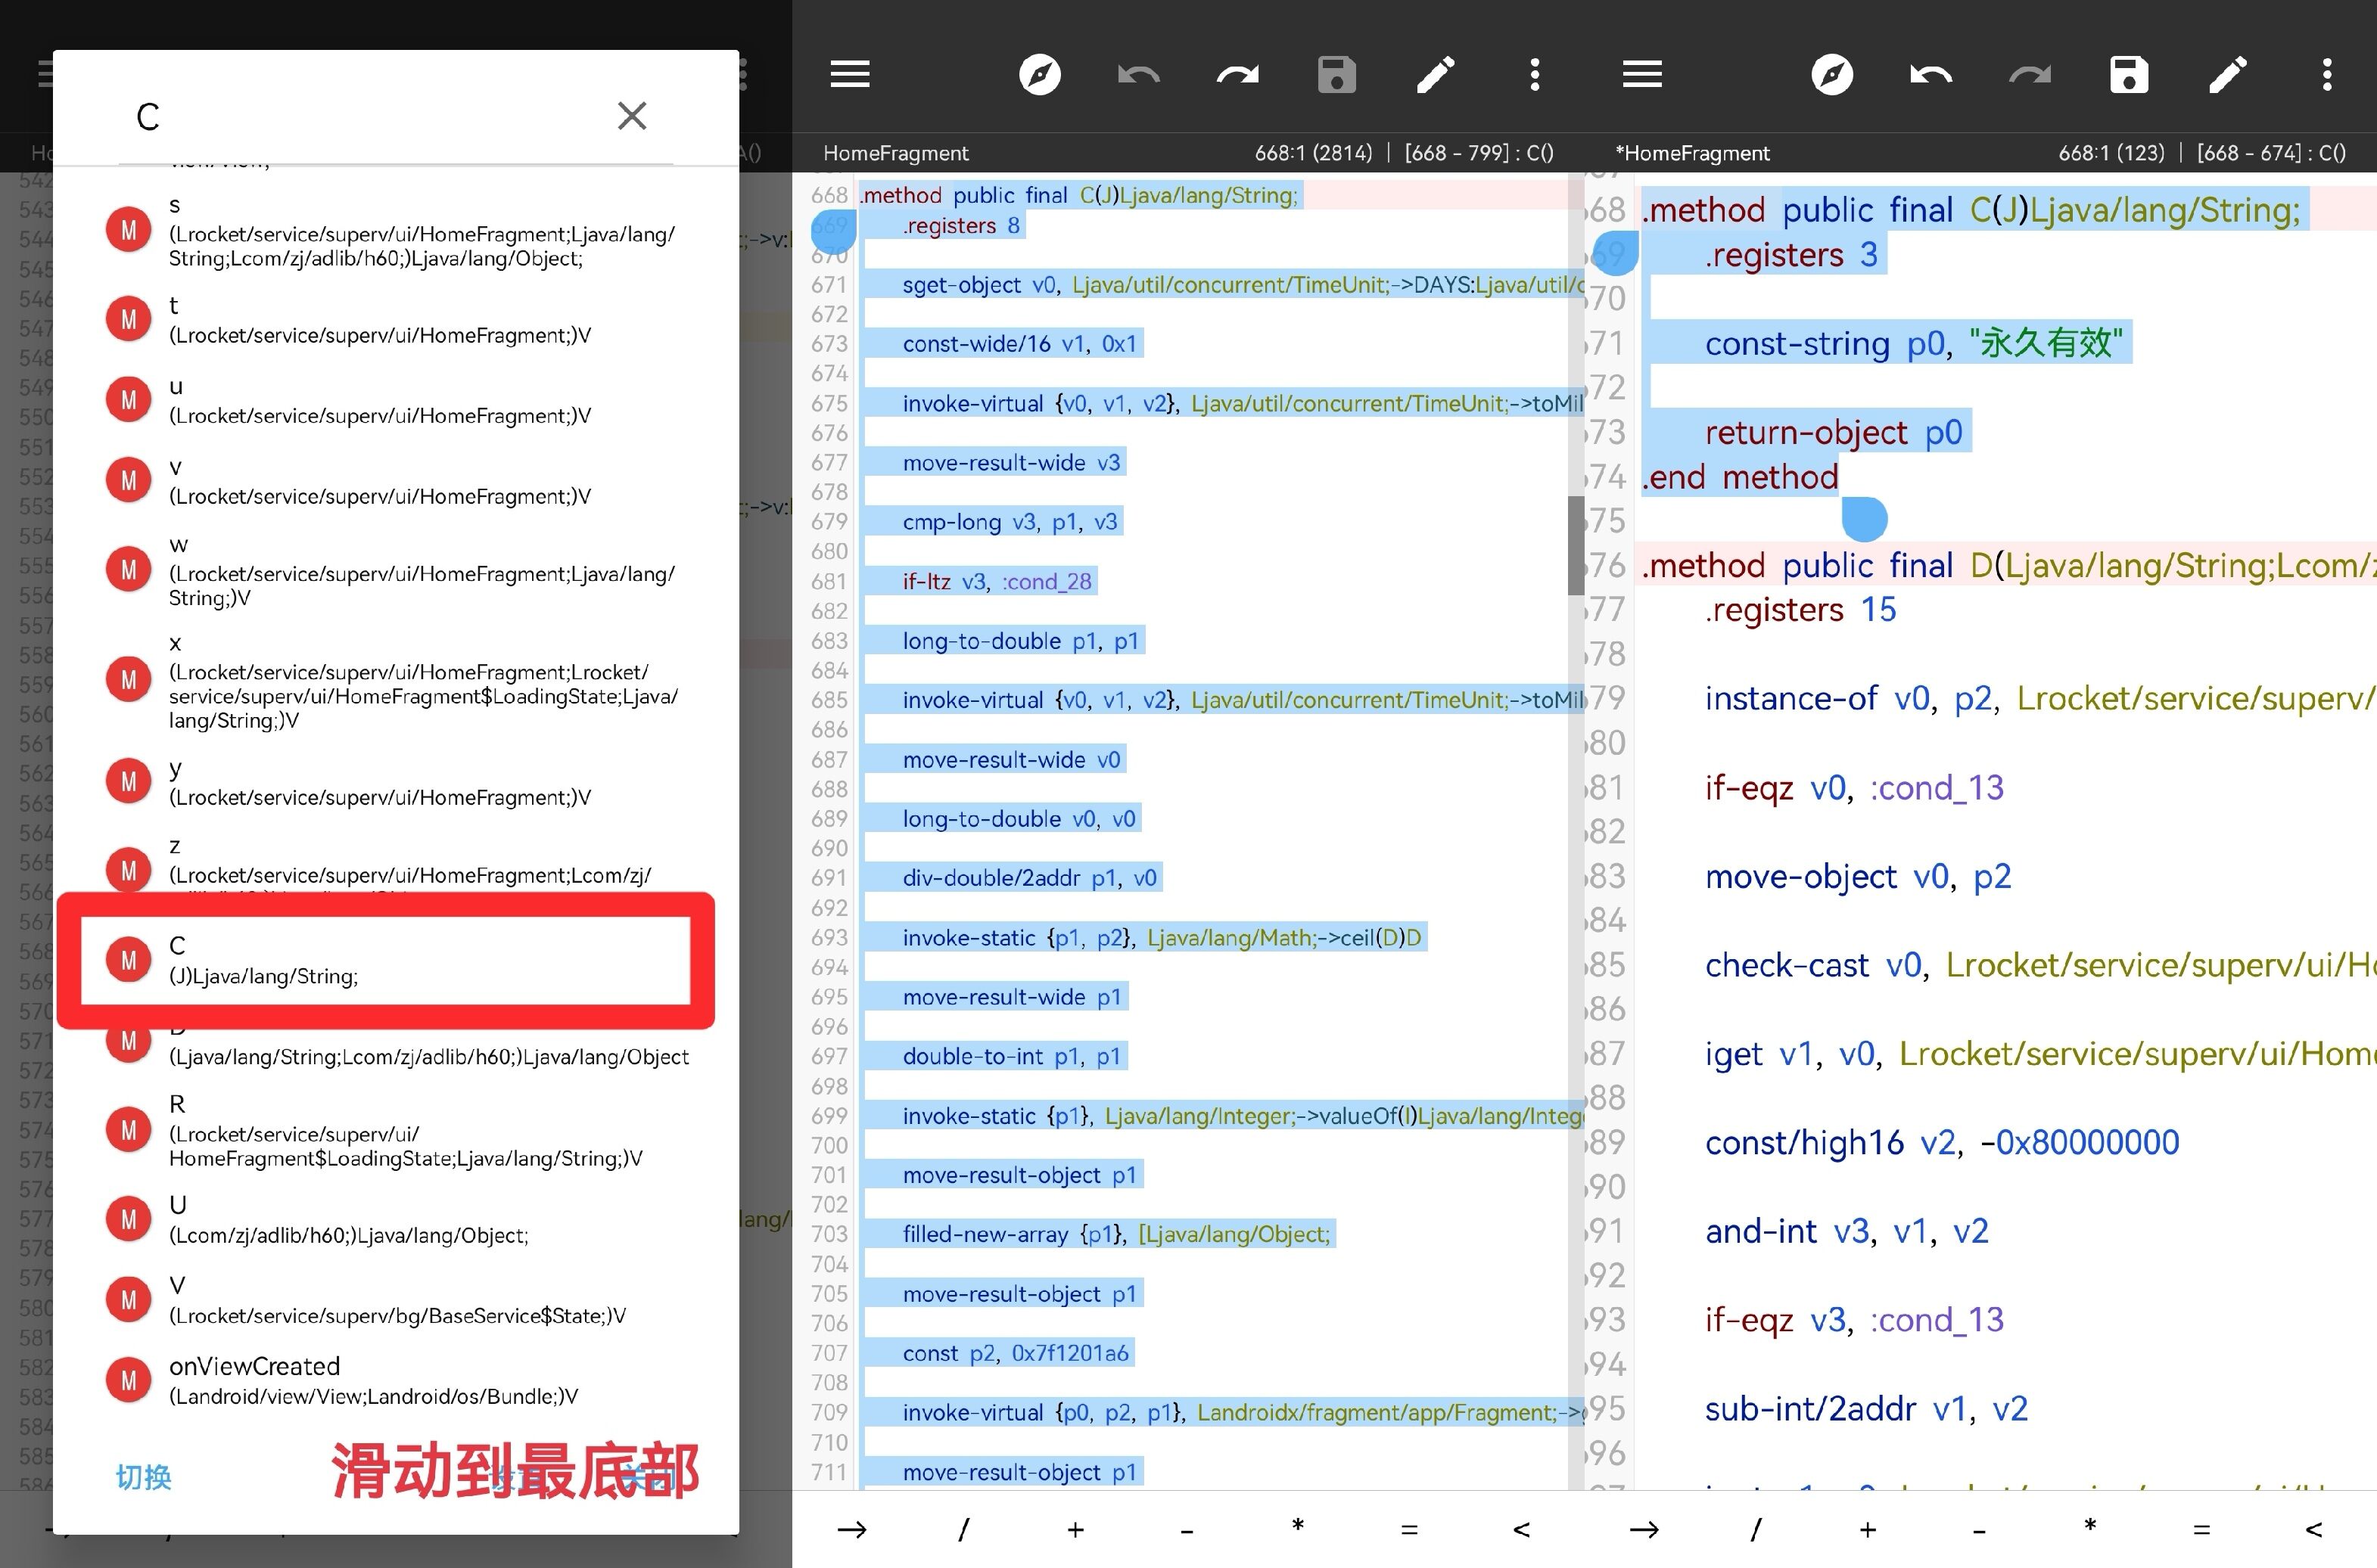Image resolution: width=2377 pixels, height=1568 pixels.
Task: Toggle pencil edit mode in middle editor
Action: pyautogui.click(x=1436, y=74)
